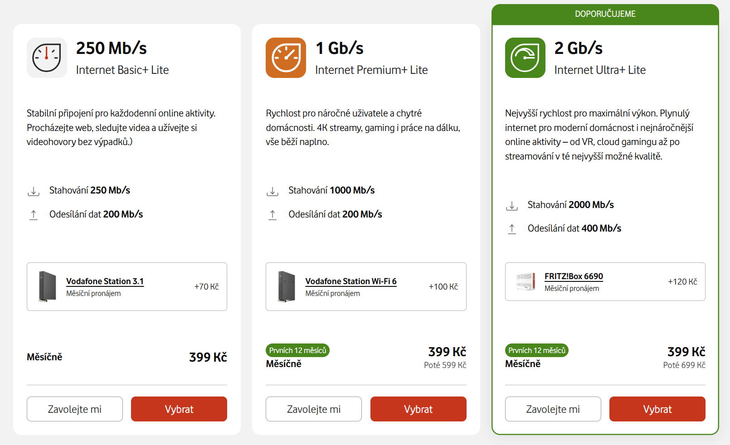Click the green 2 Gb/s gauge icon
730x445 pixels.
(x=525, y=58)
